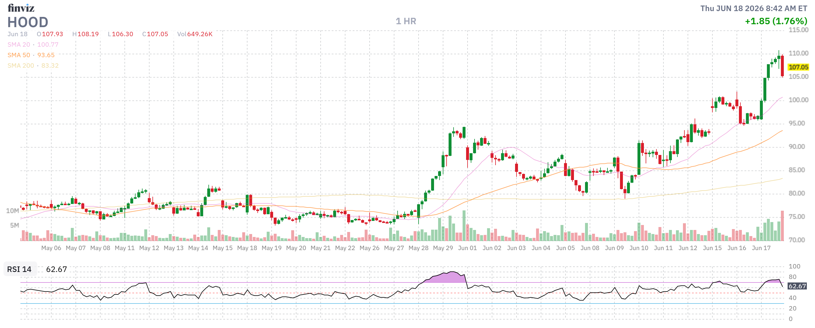Image resolution: width=815 pixels, height=328 pixels.
Task: Click the Jun 17 date axis label
Action: click(x=761, y=248)
